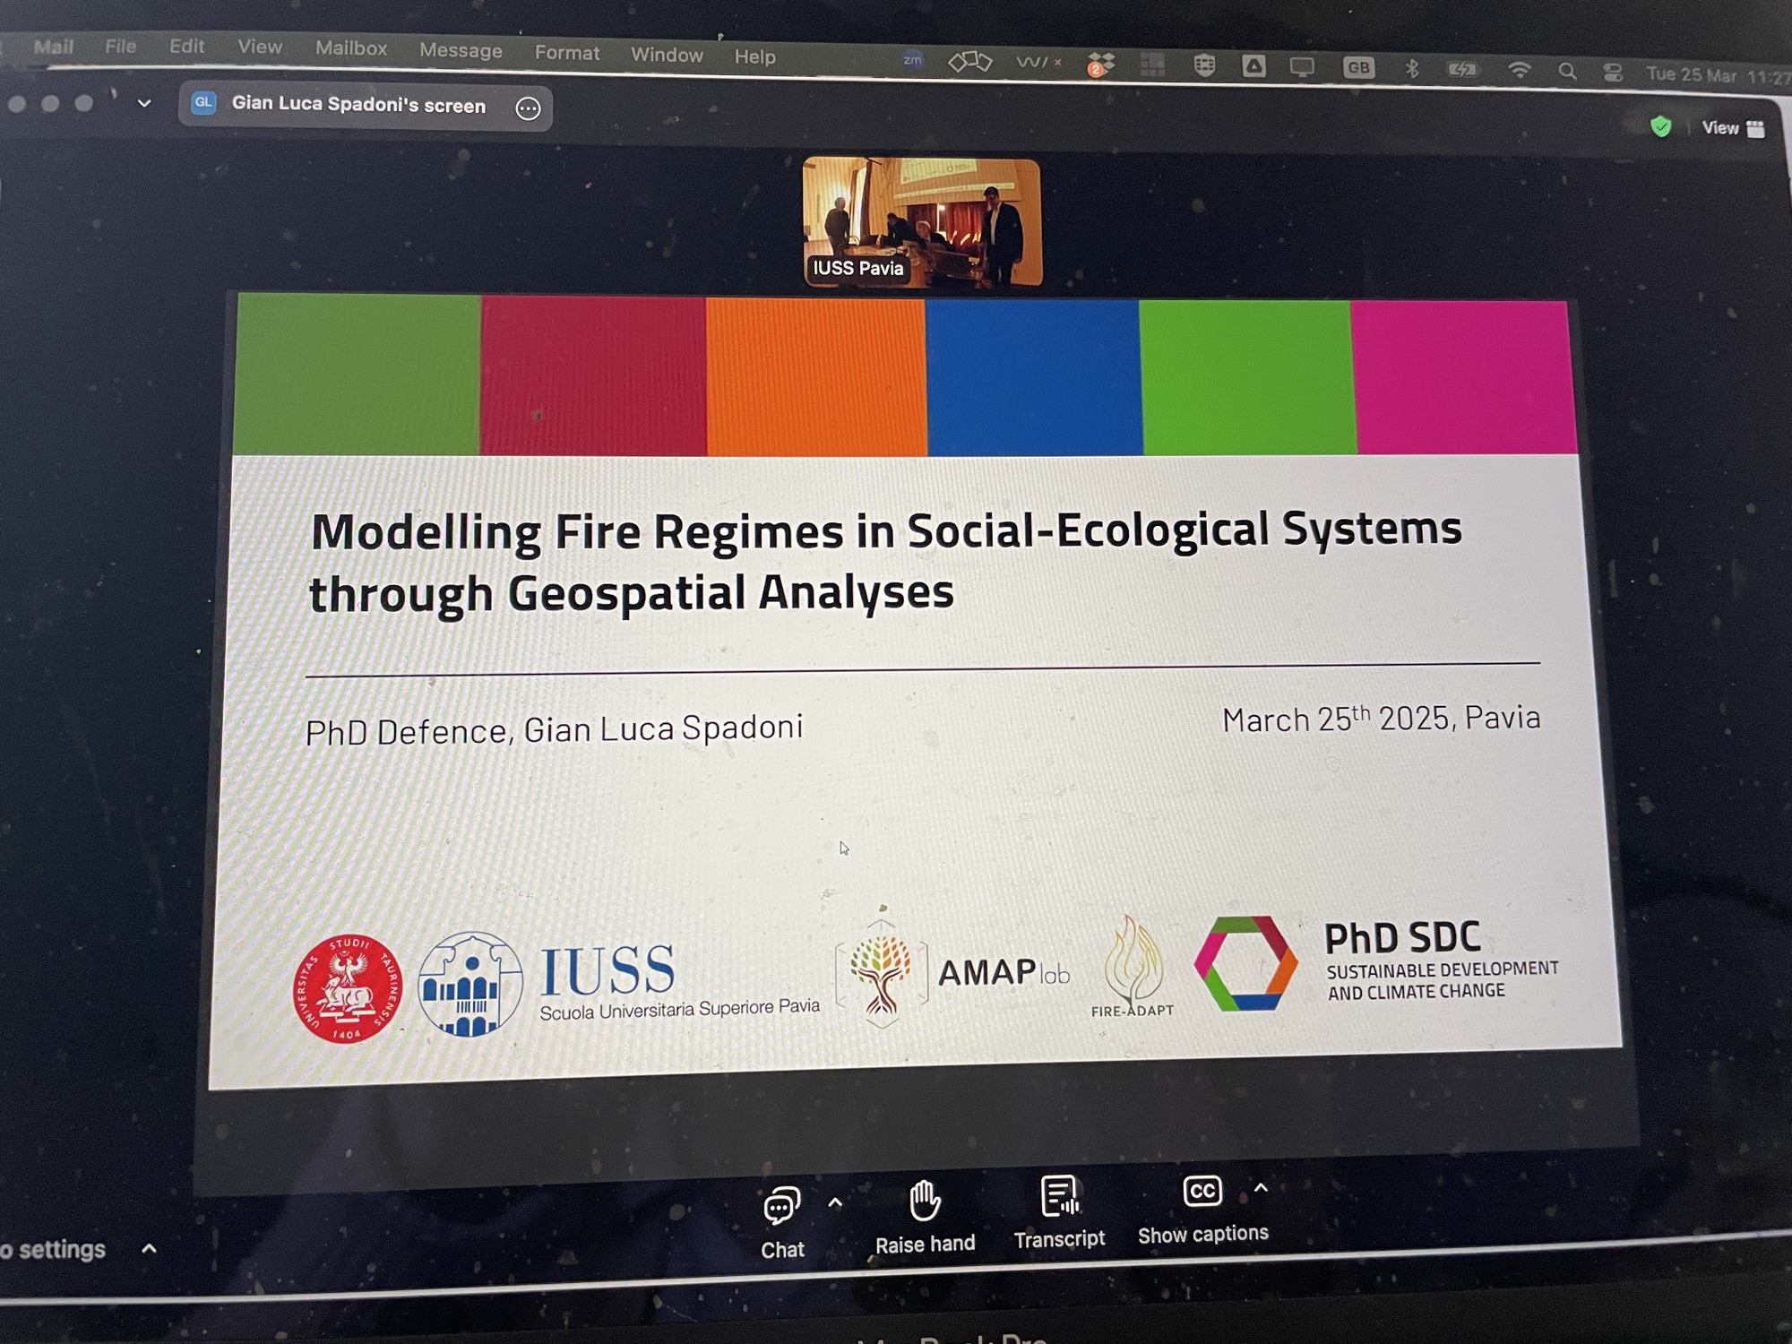Toggle Show captions CC icon
The image size is (1792, 1344).
pos(1202,1191)
